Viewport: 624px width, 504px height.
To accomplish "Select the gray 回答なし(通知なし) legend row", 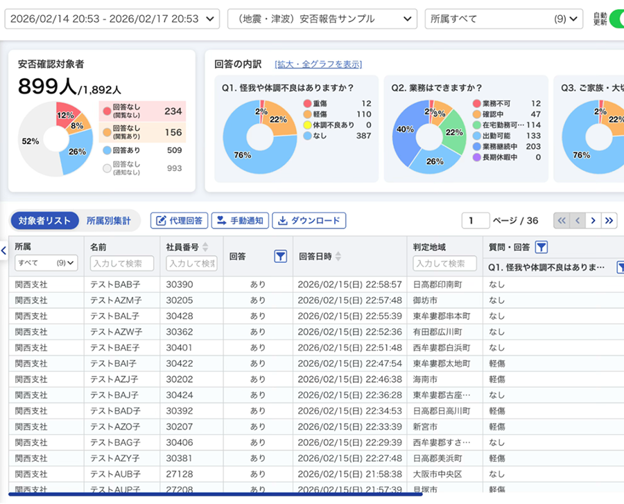I will tap(142, 168).
